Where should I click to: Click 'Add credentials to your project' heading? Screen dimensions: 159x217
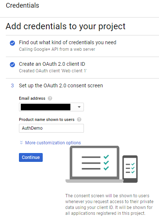tap(66, 26)
